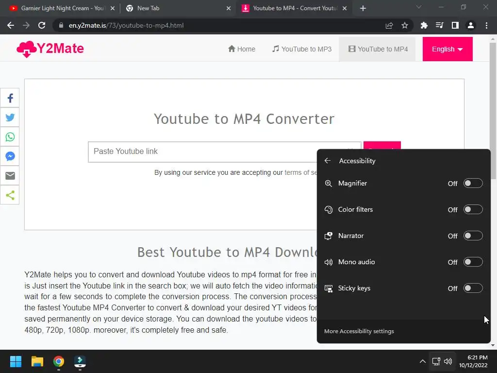Open the tab search chevron
Viewport: 497px width, 373px height.
pos(419,7)
